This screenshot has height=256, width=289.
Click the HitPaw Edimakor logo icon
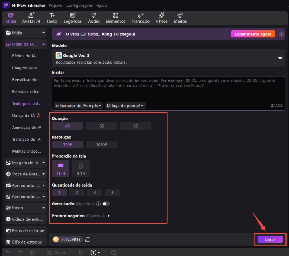pyautogui.click(x=6, y=5)
